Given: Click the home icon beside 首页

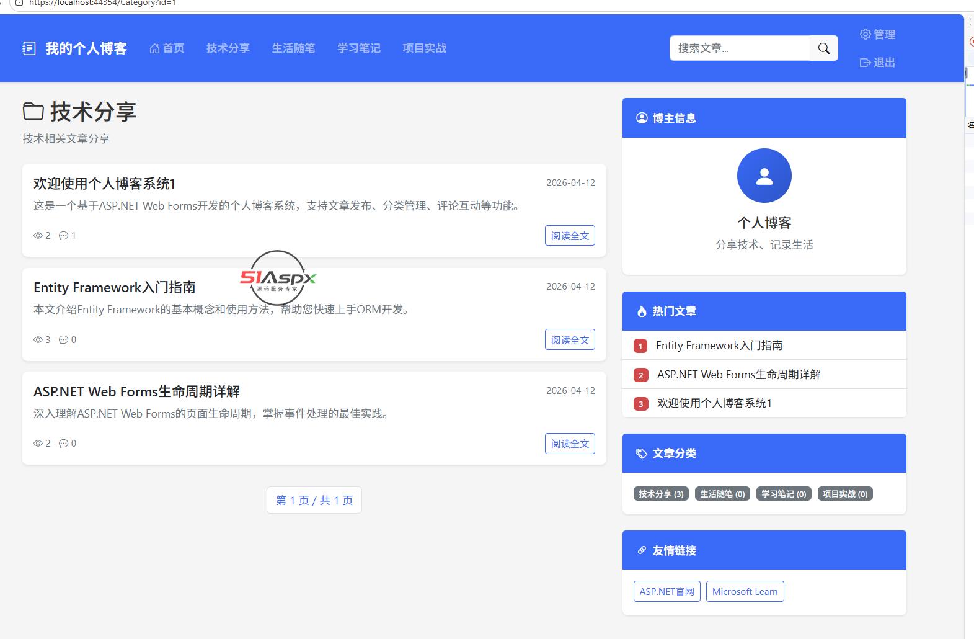Looking at the screenshot, I should point(155,48).
